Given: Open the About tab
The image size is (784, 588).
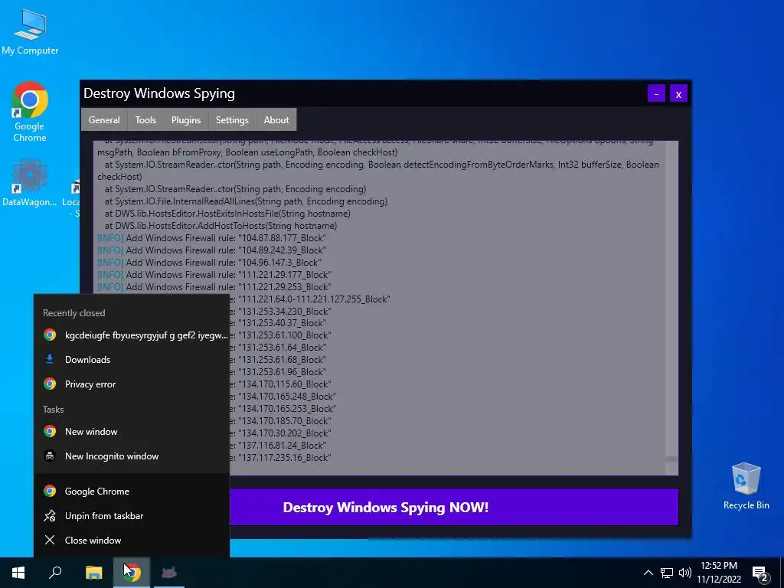Looking at the screenshot, I should 276,120.
